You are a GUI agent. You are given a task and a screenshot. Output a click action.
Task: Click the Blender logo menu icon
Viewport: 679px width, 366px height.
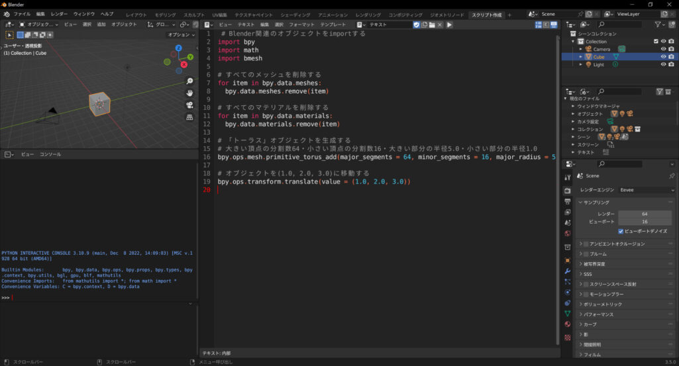click(7, 15)
